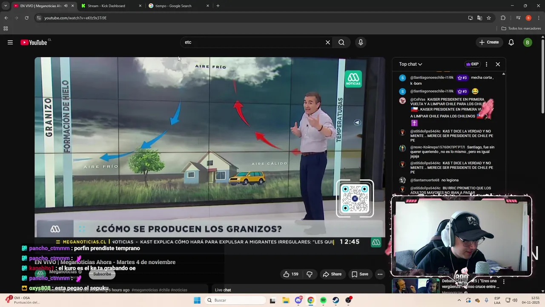Mute the Meganoticias browser tab audio
Viewport: 545px width, 307px height.
pyautogui.click(x=66, y=6)
